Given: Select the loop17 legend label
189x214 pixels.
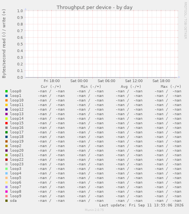Looking at the screenshot, I should 17,132.
